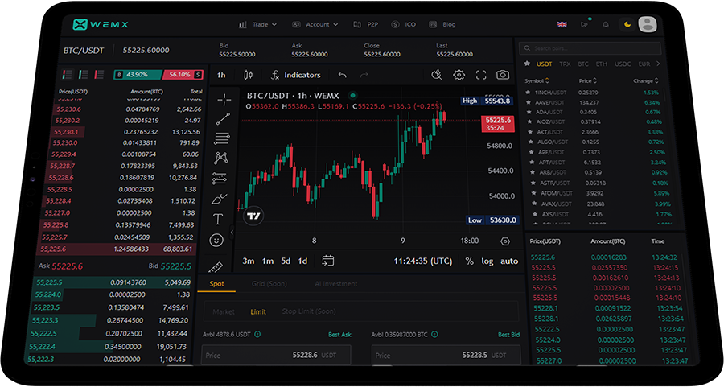Open the 1h interval selector
Image resolution: width=724 pixels, height=387 pixels.
pyautogui.click(x=221, y=75)
